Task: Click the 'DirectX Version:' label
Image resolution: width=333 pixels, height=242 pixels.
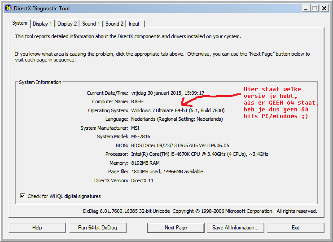Action: [111, 180]
